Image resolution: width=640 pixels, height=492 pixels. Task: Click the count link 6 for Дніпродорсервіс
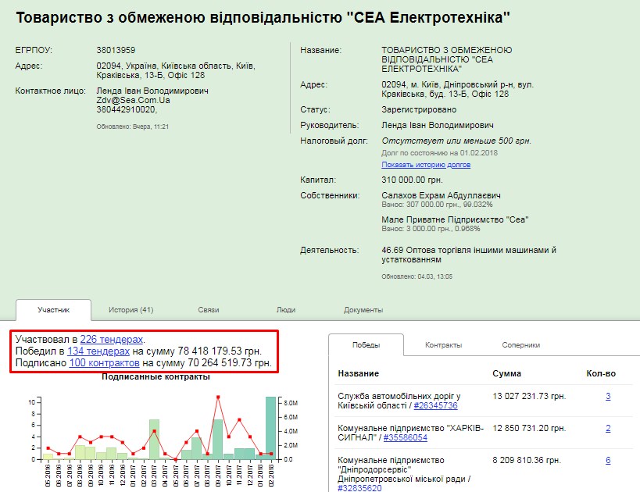tap(608, 460)
